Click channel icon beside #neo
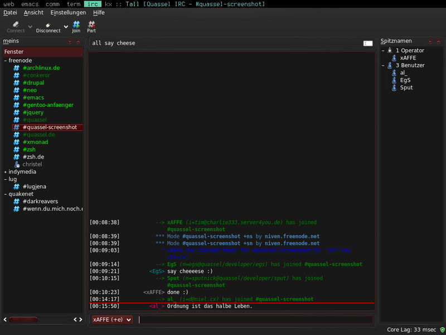 (x=17, y=90)
